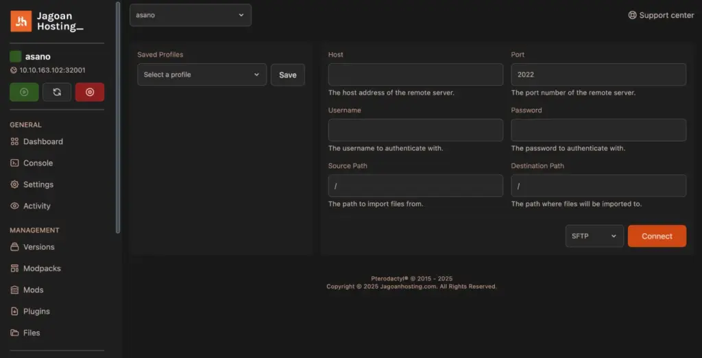Open the Select a profile dropdown
Screen dimensions: 702x358
[202, 74]
